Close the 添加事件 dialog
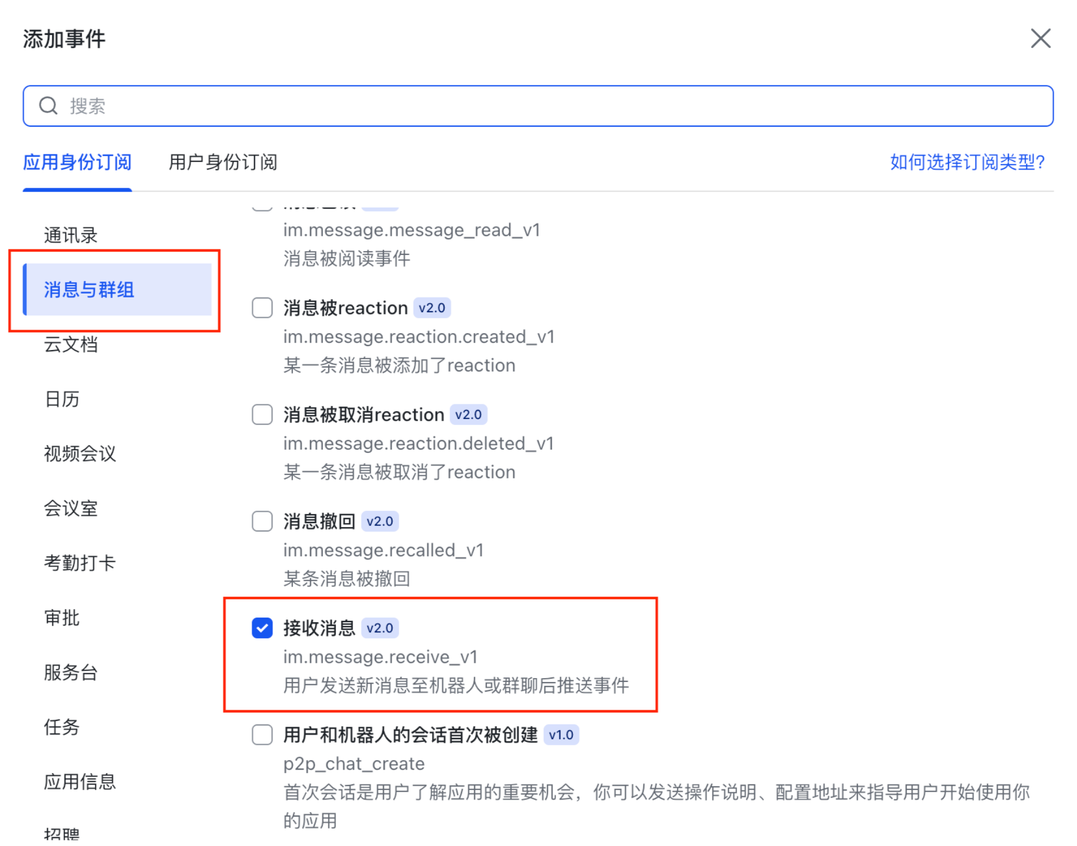The image size is (1077, 846). pyautogui.click(x=1041, y=38)
